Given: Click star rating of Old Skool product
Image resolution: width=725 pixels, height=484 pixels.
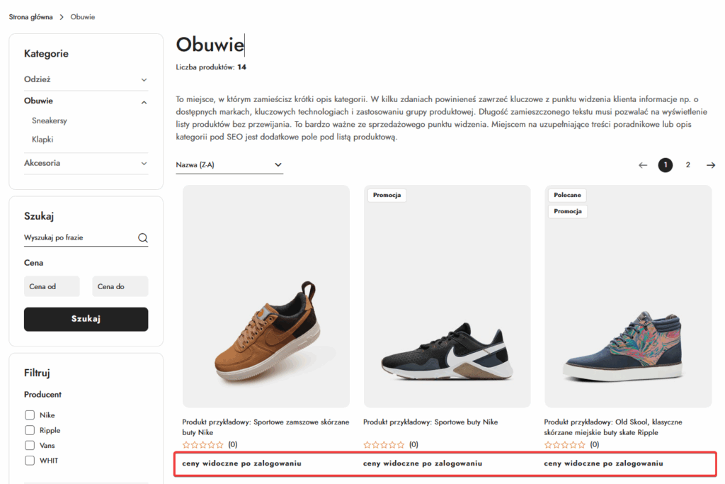Looking at the screenshot, I should tap(565, 445).
